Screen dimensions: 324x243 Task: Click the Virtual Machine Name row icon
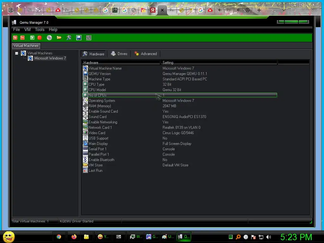pyautogui.click(x=85, y=68)
